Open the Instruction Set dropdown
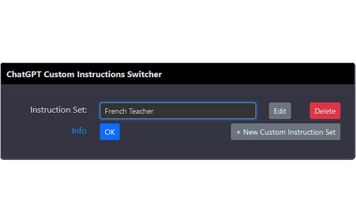This screenshot has height=222, width=356. pyautogui.click(x=178, y=111)
